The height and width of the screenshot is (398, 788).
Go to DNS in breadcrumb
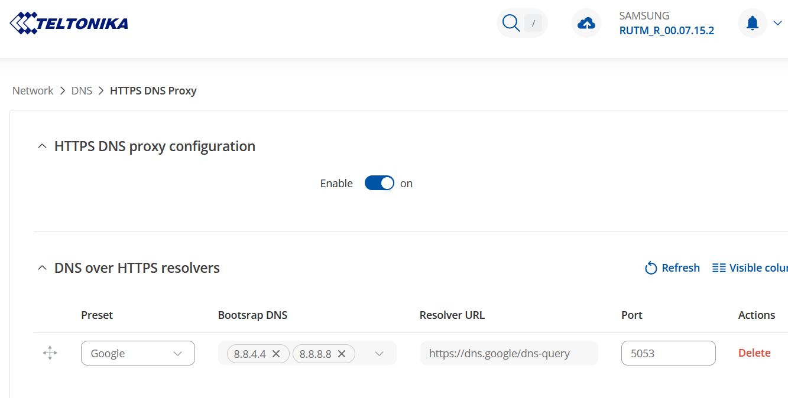(82, 91)
